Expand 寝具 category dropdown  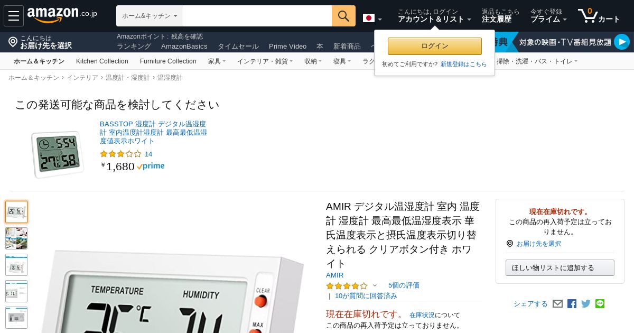click(x=342, y=61)
